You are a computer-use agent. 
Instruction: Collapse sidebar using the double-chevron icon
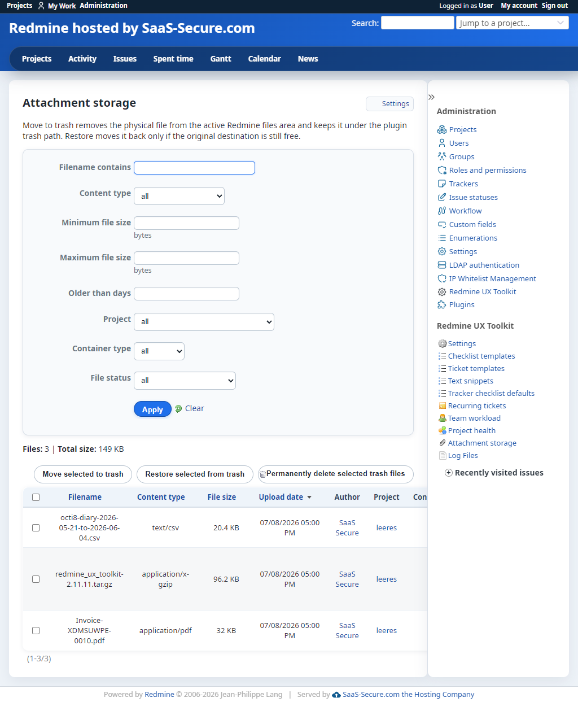coord(431,97)
